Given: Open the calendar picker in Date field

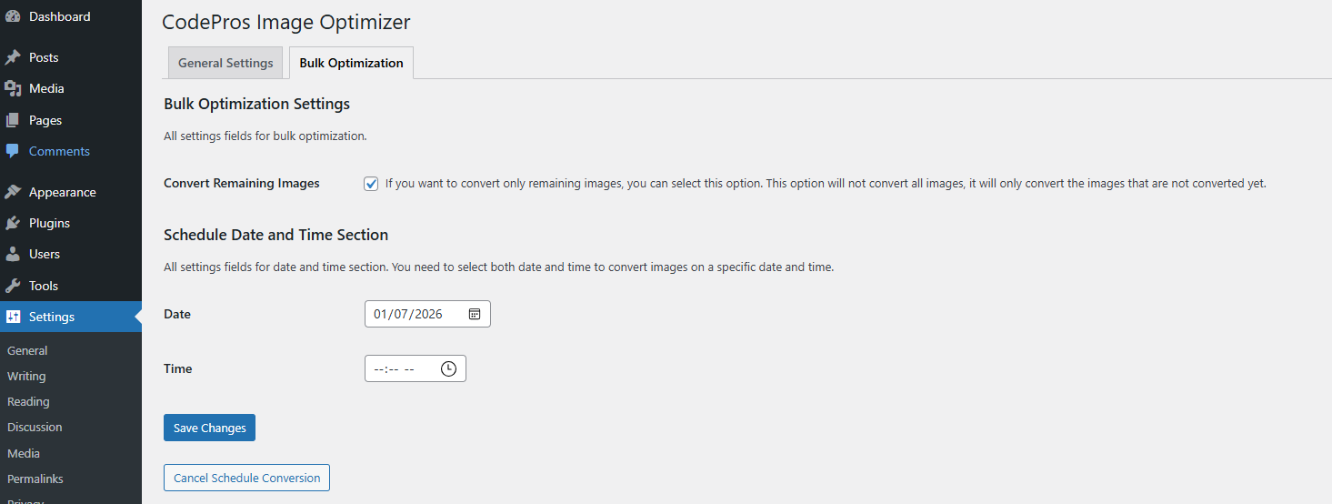Looking at the screenshot, I should [475, 314].
